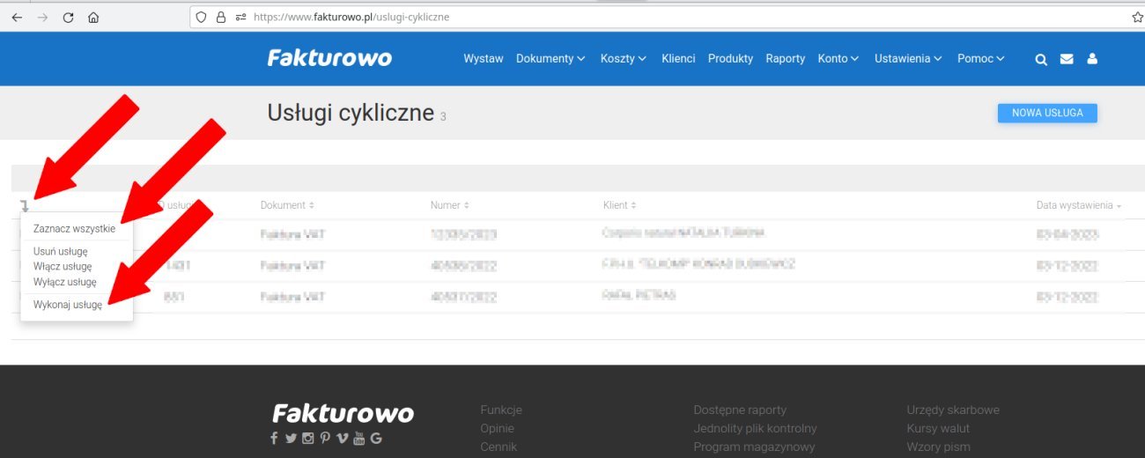Open the Urzędy skarbowe footer link
Viewport: 1145px width, 458px height.
(x=953, y=410)
